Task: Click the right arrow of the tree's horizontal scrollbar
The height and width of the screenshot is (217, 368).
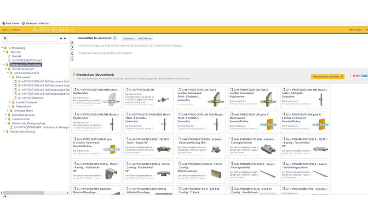Action: tap(68, 193)
